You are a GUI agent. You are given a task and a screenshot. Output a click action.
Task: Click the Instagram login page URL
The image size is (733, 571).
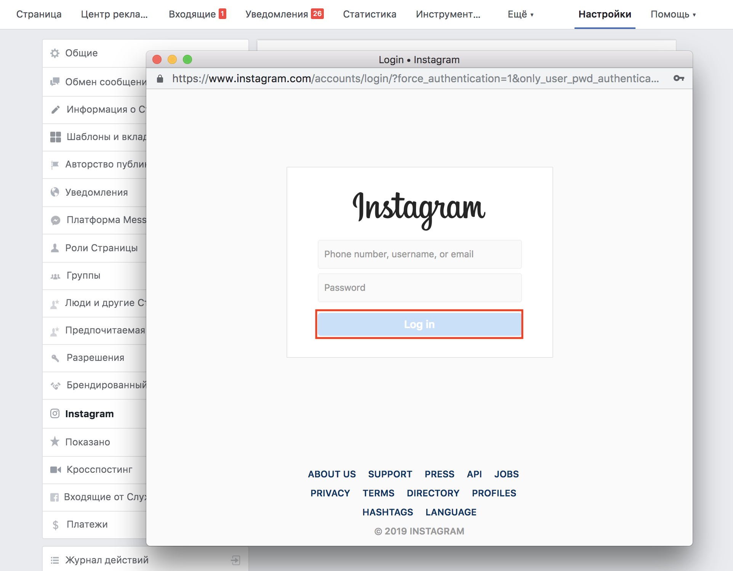tap(415, 78)
